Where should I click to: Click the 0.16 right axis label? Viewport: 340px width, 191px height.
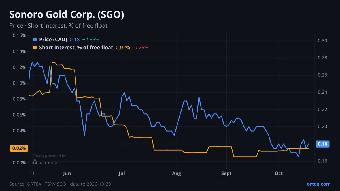click(323, 161)
